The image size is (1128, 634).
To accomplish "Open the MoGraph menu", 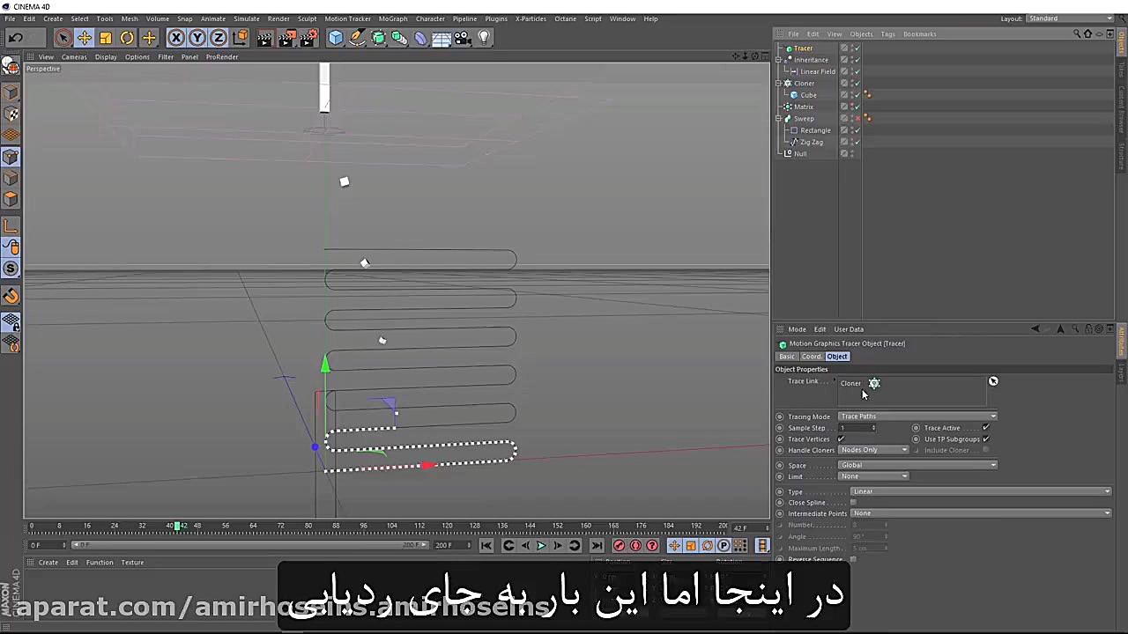I will click(x=393, y=18).
